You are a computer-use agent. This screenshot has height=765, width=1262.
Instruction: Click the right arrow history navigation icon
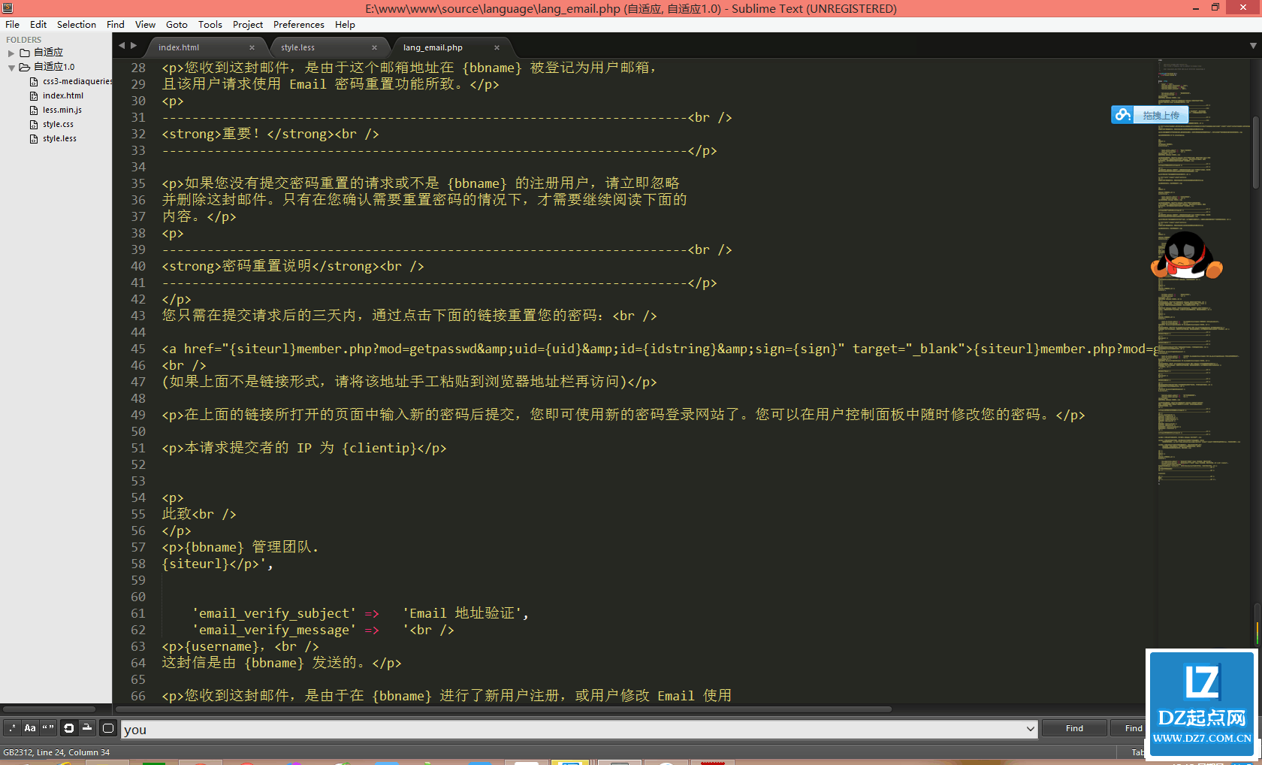pos(134,45)
